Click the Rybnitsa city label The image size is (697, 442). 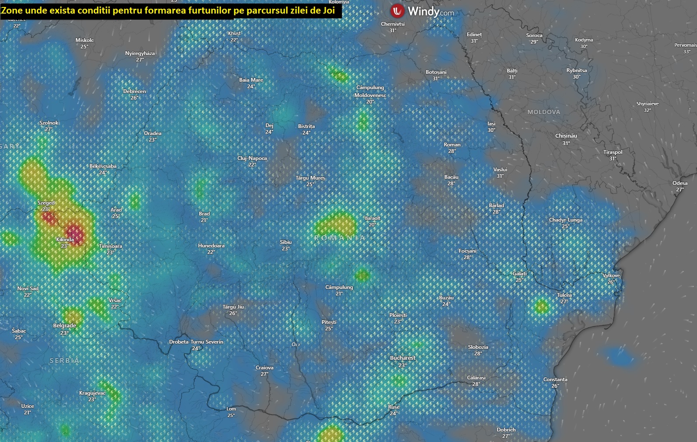(576, 70)
